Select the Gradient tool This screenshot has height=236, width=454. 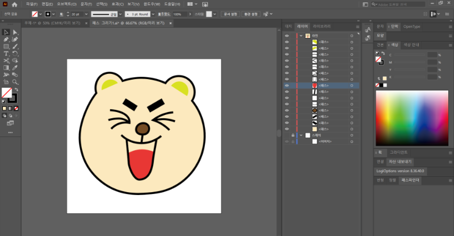(6, 68)
